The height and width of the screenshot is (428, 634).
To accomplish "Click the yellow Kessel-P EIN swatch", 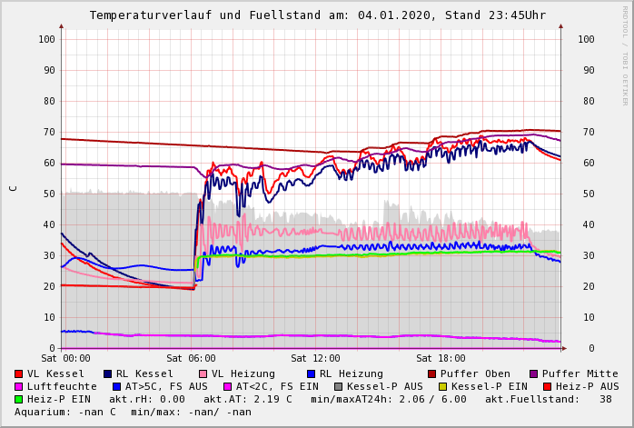I will (445, 386).
